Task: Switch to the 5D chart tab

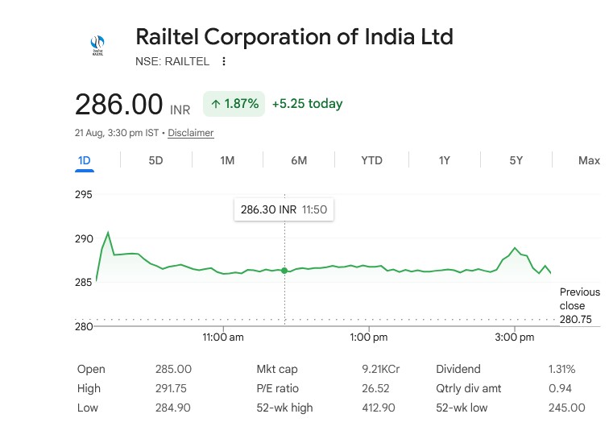Action: tap(155, 161)
